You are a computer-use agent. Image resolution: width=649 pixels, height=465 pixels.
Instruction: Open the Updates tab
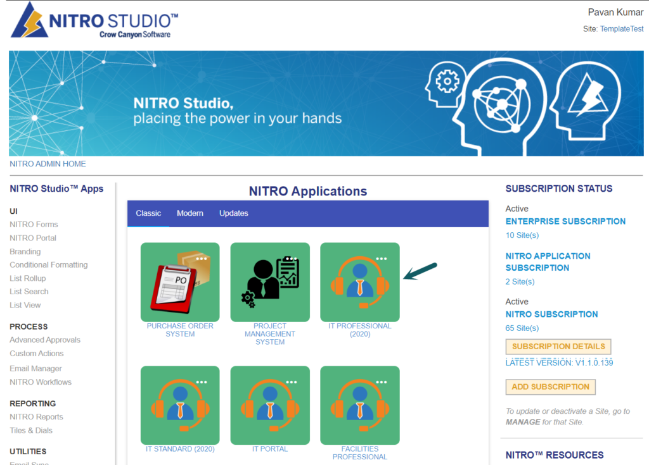(233, 213)
